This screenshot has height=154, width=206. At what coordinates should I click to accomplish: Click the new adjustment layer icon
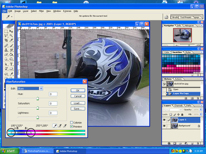(x=186, y=144)
